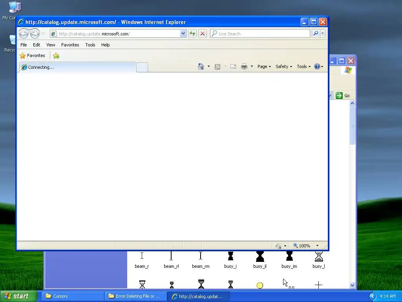402x302 pixels.
Task: Open the Safety command bar menu
Action: [284, 66]
